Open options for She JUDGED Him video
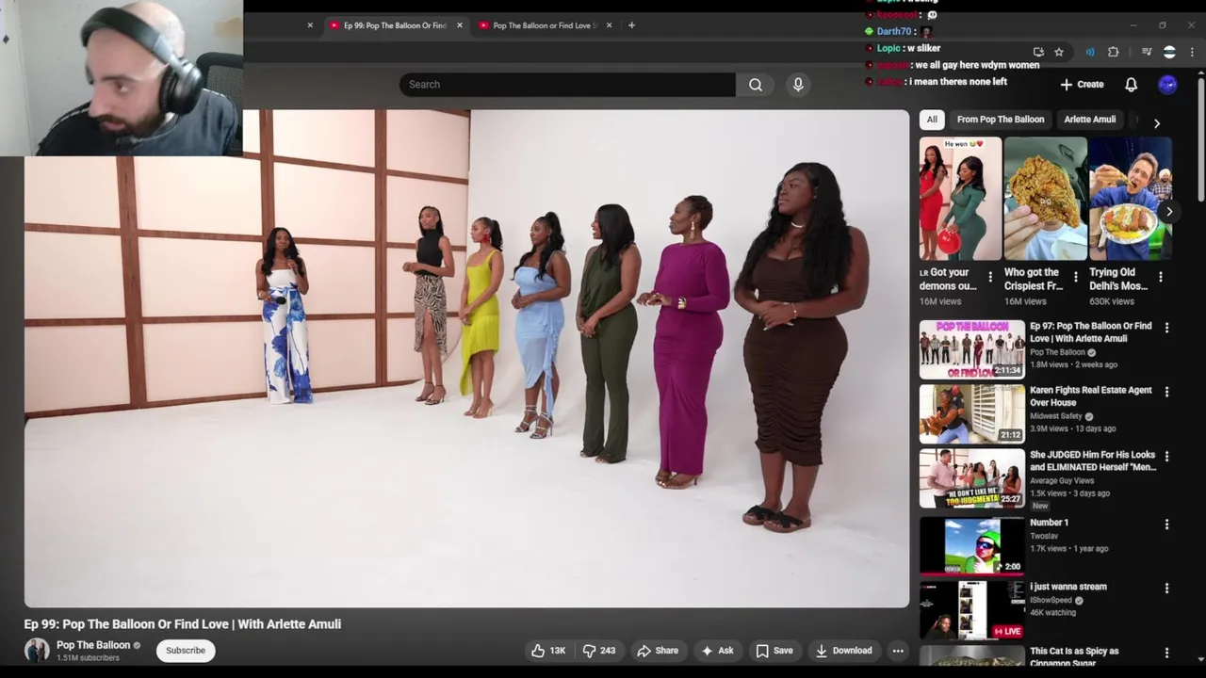Screen dimensions: 1206x678 click(1166, 457)
